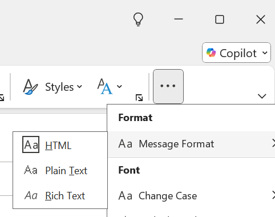Viewport: 275px width, 217px height.
Task: Click the Change Styles AA icon
Action: click(x=105, y=86)
